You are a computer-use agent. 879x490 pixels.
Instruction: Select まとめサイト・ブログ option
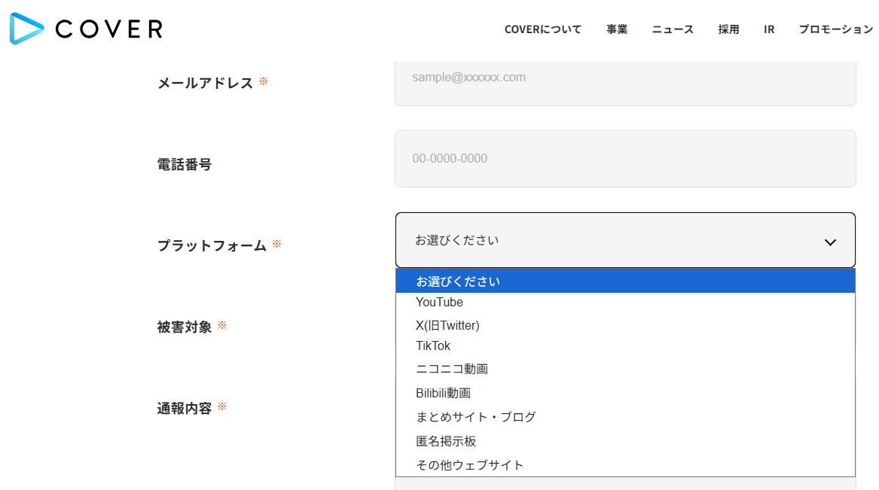(x=475, y=417)
